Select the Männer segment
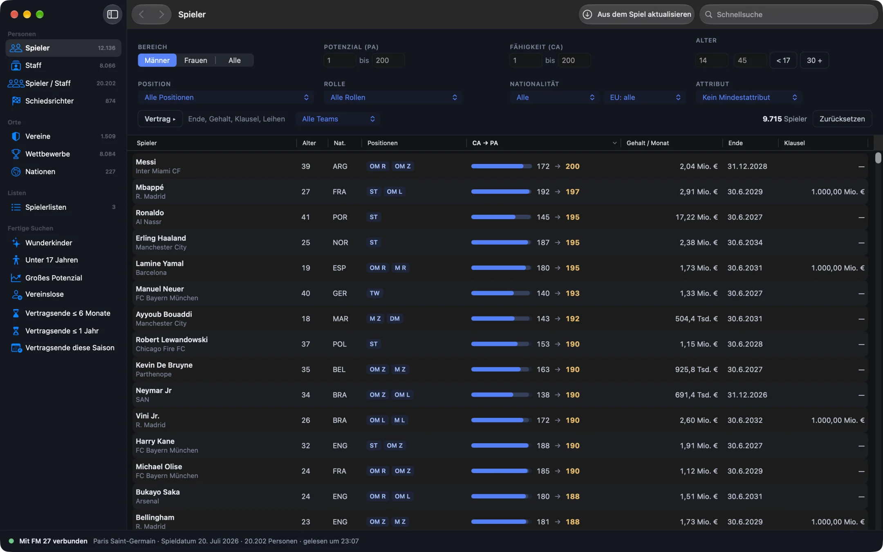 click(157, 60)
